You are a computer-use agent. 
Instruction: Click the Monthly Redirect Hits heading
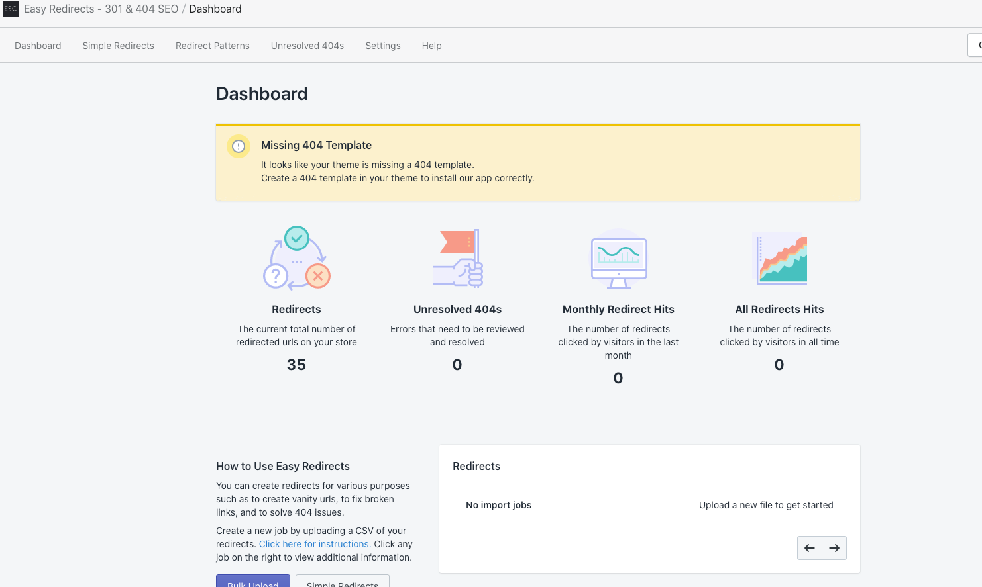coord(618,309)
